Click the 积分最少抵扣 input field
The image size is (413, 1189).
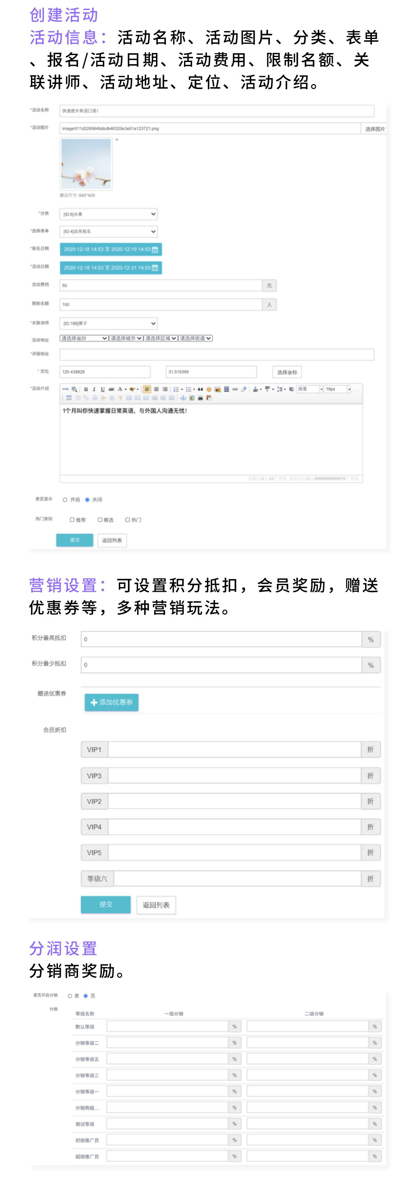(x=221, y=665)
